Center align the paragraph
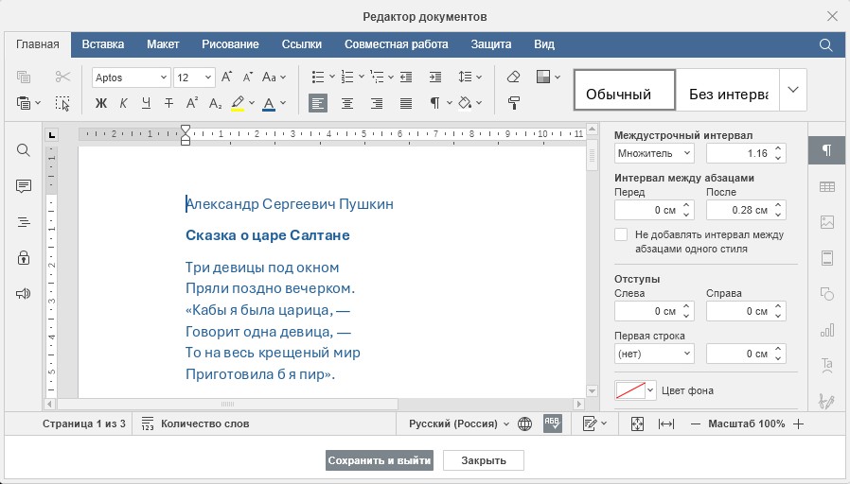Image resolution: width=850 pixels, height=484 pixels. [x=347, y=103]
